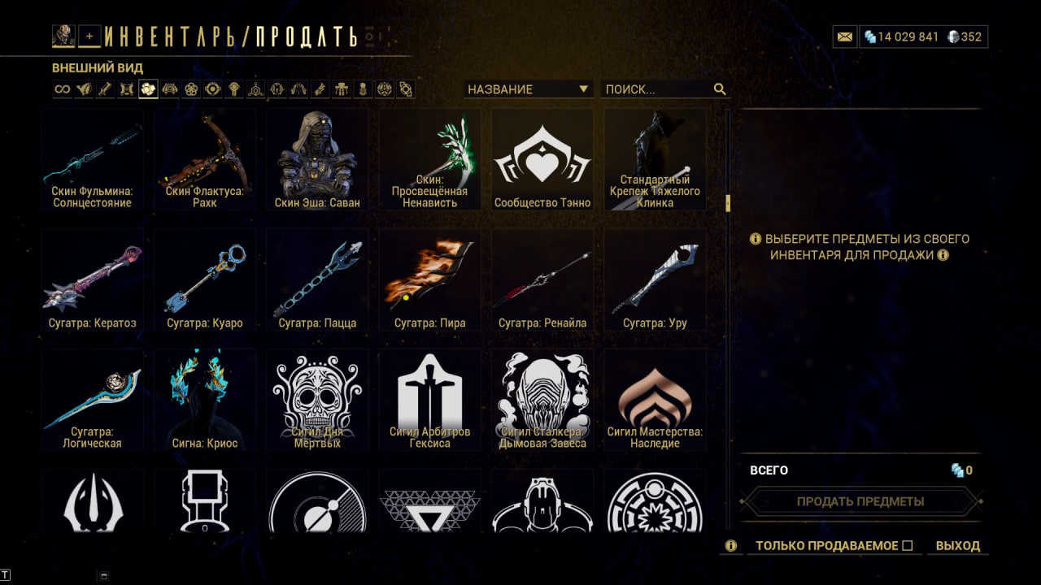
Task: Click the inventory scrollbar handle
Action: [728, 203]
